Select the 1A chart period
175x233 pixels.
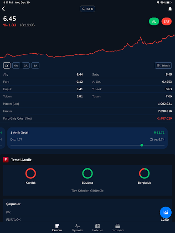point(36,66)
